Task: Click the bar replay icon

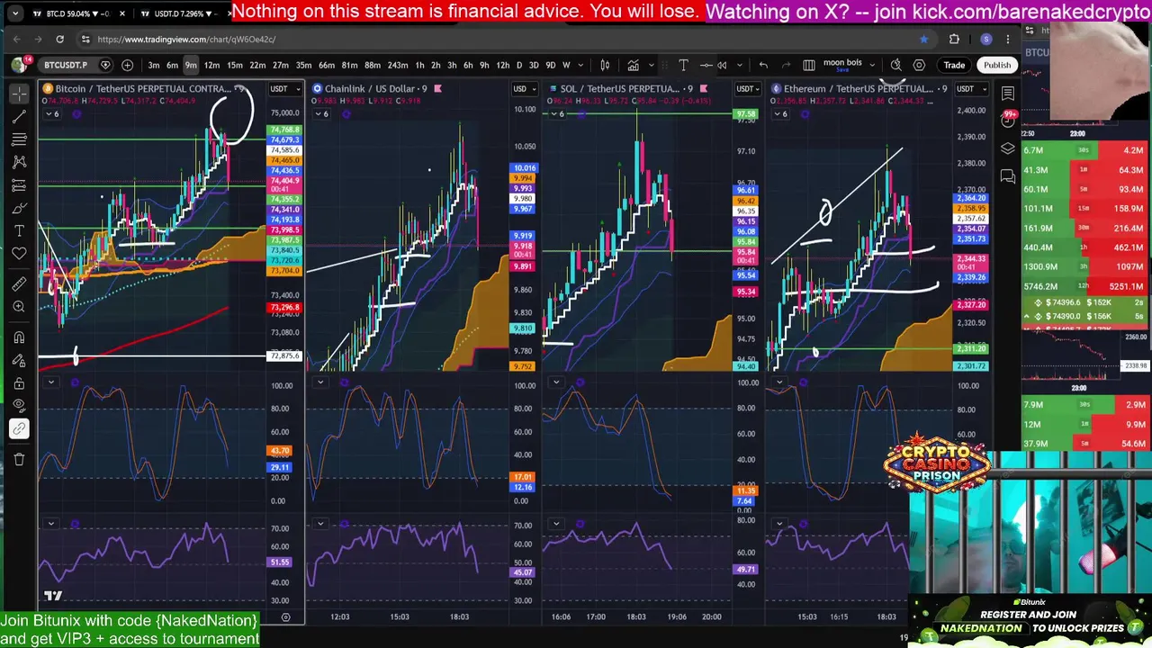Action: click(x=722, y=65)
